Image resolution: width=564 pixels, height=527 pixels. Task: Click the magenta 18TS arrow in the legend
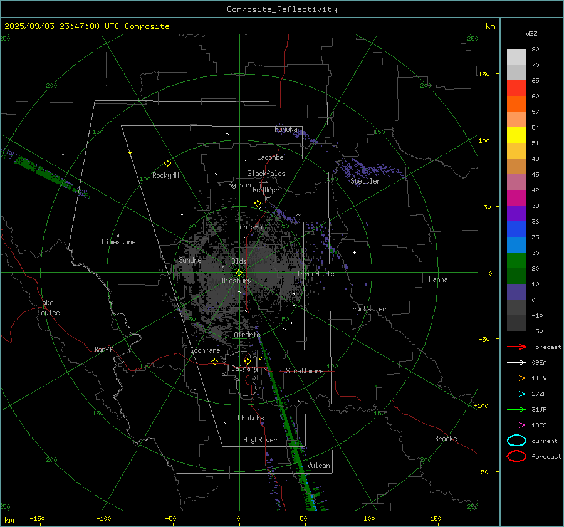pos(516,425)
